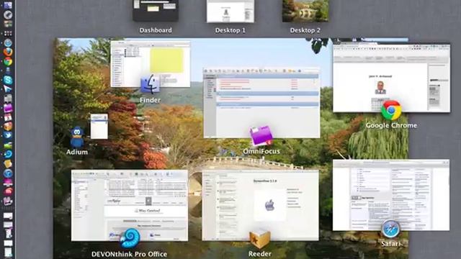Click the Reeder box icon badge
The image size is (461, 259).
[x=260, y=239]
